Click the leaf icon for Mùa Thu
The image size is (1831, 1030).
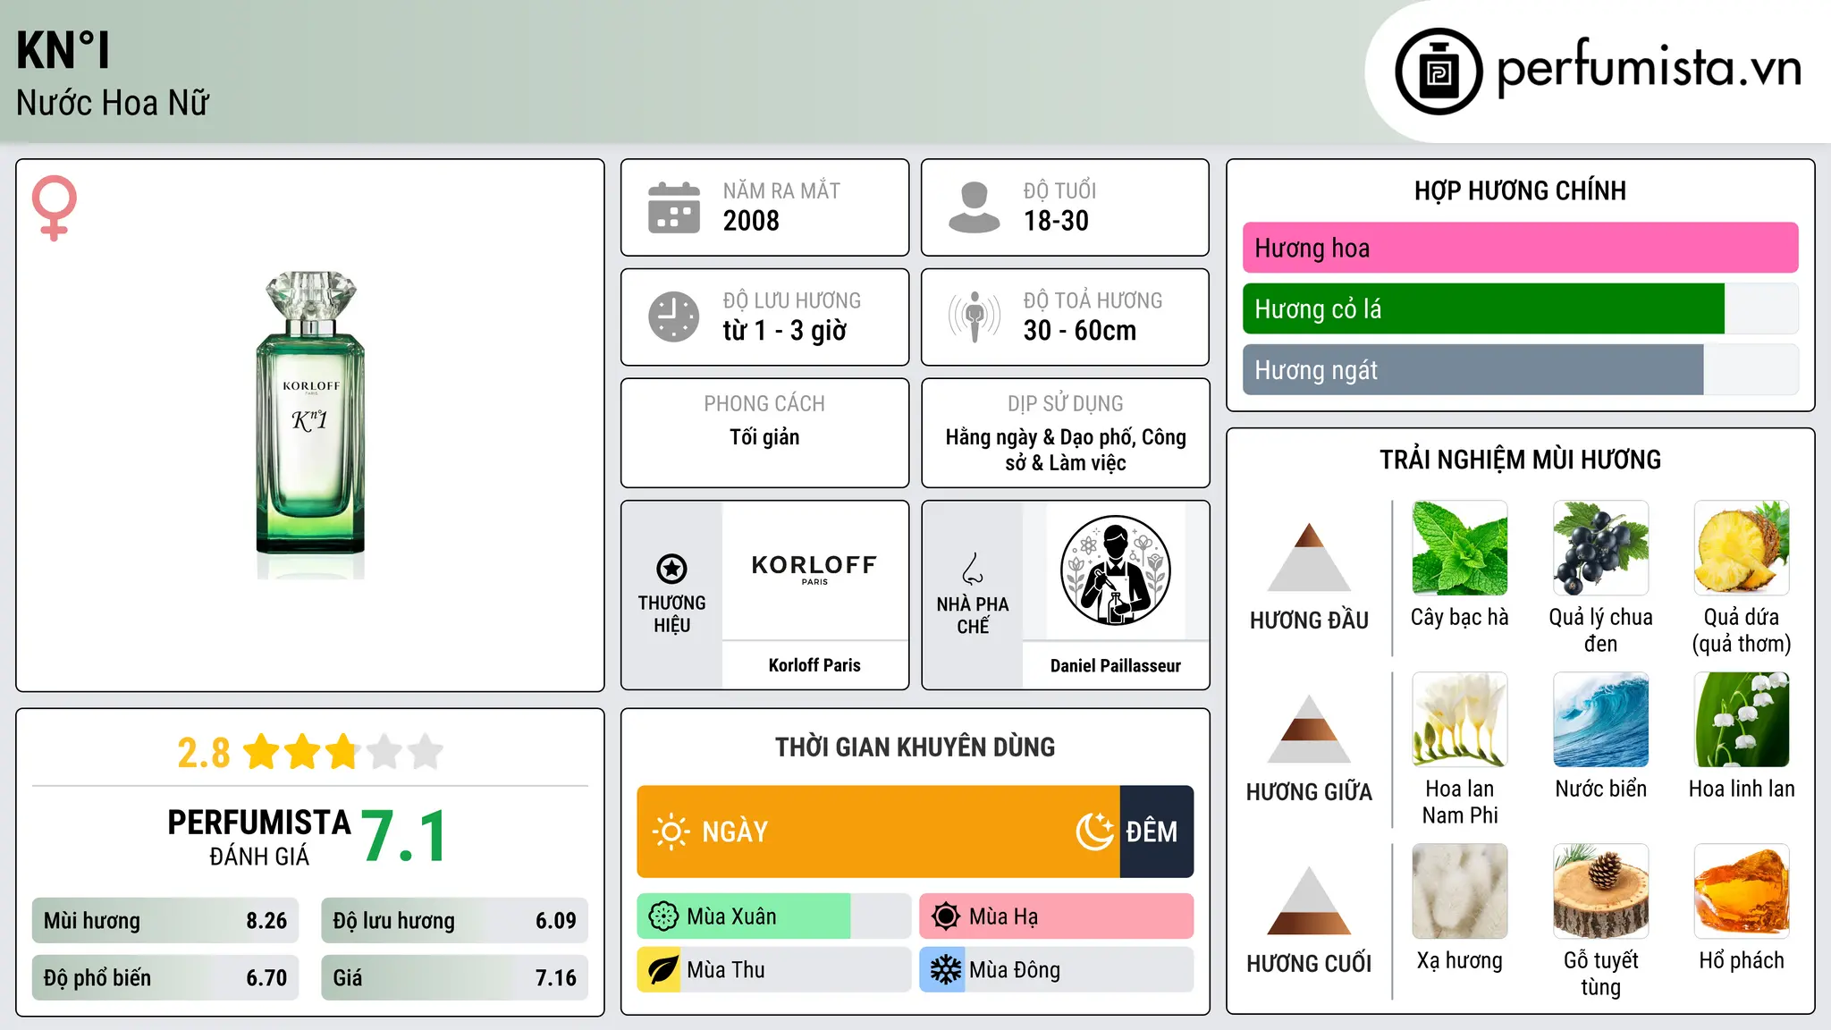coord(662,970)
